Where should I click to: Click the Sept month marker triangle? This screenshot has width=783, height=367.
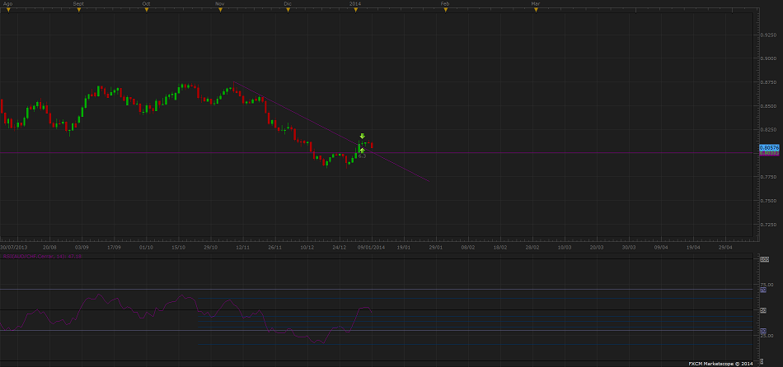[x=77, y=10]
